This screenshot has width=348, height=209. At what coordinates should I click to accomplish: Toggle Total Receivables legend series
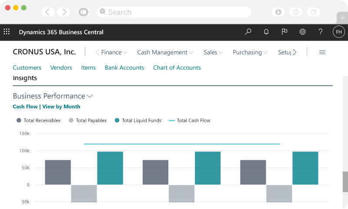pos(38,120)
